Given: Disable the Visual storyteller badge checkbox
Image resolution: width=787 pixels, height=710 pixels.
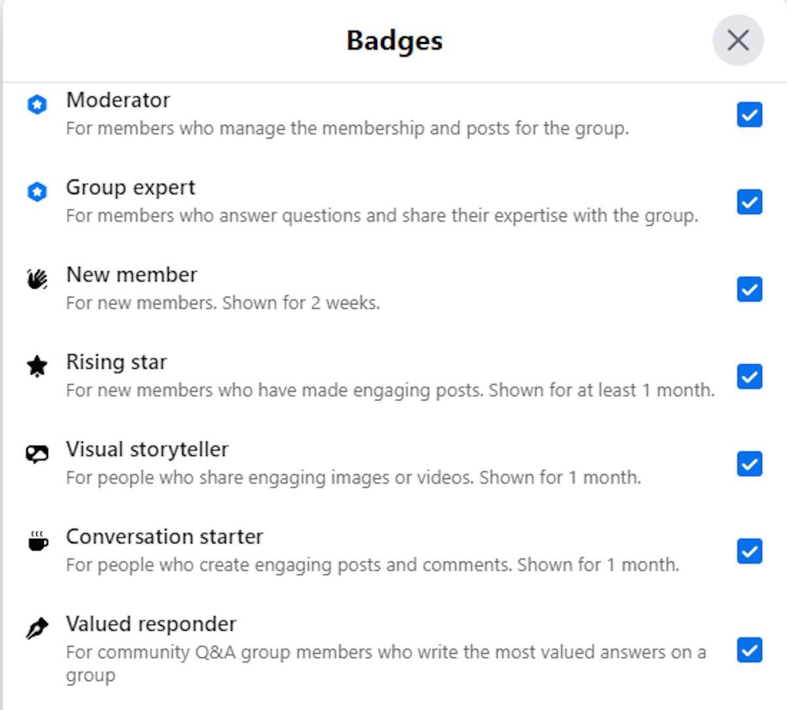Looking at the screenshot, I should (x=750, y=464).
